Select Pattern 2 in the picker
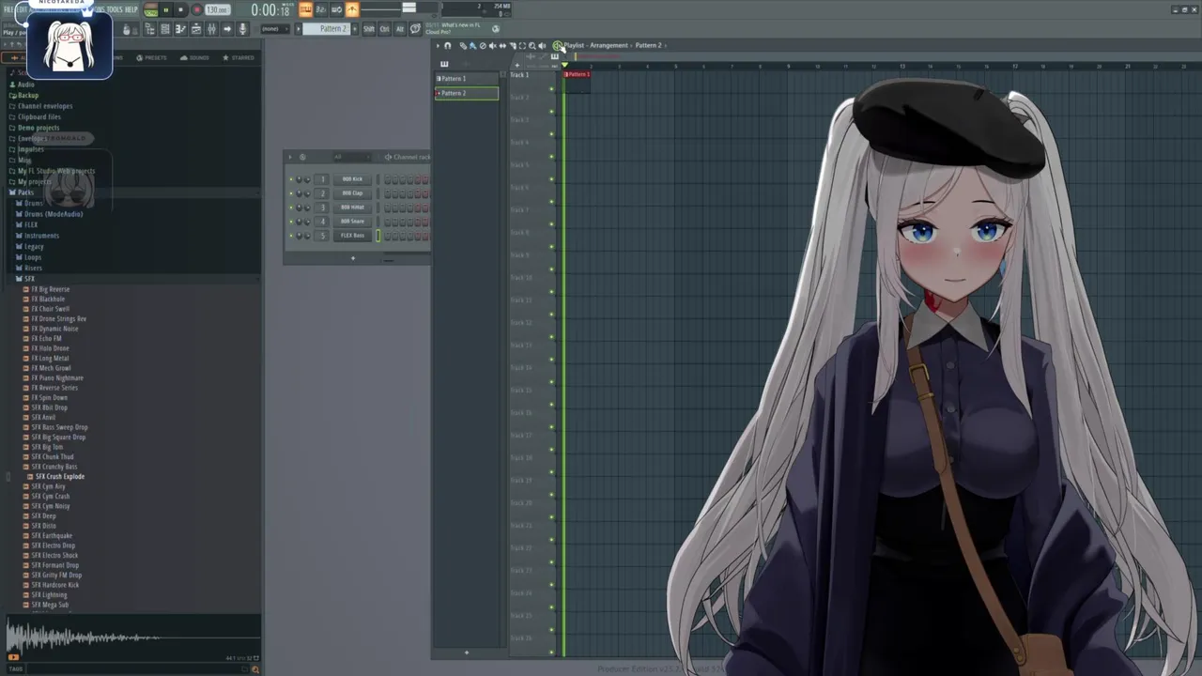The height and width of the screenshot is (676, 1202). click(467, 93)
